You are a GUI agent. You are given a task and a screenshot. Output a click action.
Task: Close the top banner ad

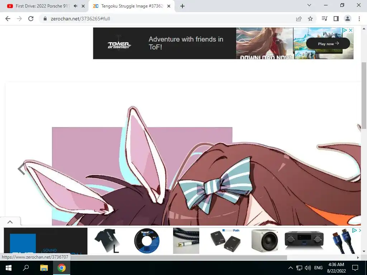coord(351,30)
